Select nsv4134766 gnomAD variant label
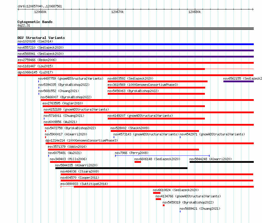 188,196
